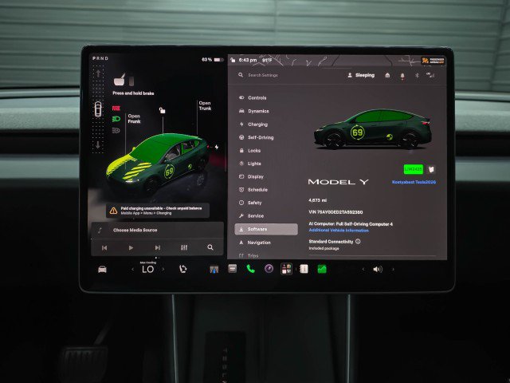510x383 pixels.
Task: Tap the Paid charging unavailable alert
Action: tap(158, 211)
